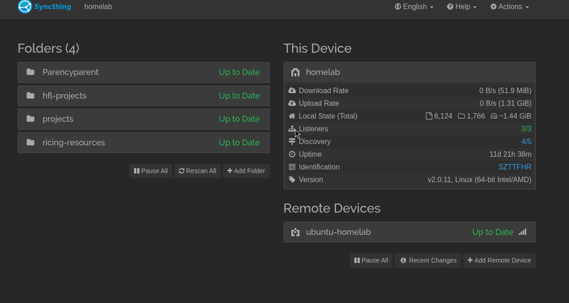
Task: Click the device icon beside homelab
Action: tap(295, 72)
